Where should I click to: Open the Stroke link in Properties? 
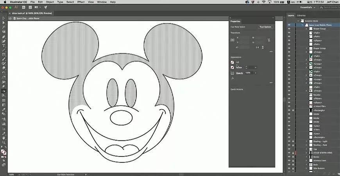239,68
